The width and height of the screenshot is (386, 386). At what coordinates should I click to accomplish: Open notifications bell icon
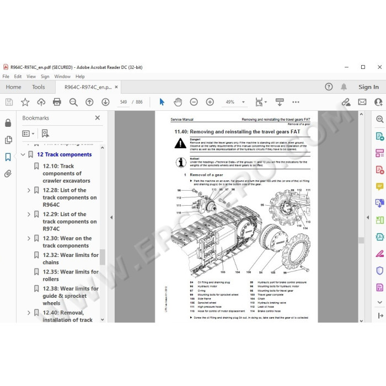pos(344,87)
